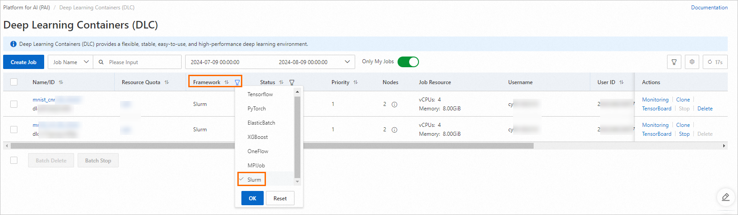Clone the second job
738x215 pixels.
(x=683, y=125)
